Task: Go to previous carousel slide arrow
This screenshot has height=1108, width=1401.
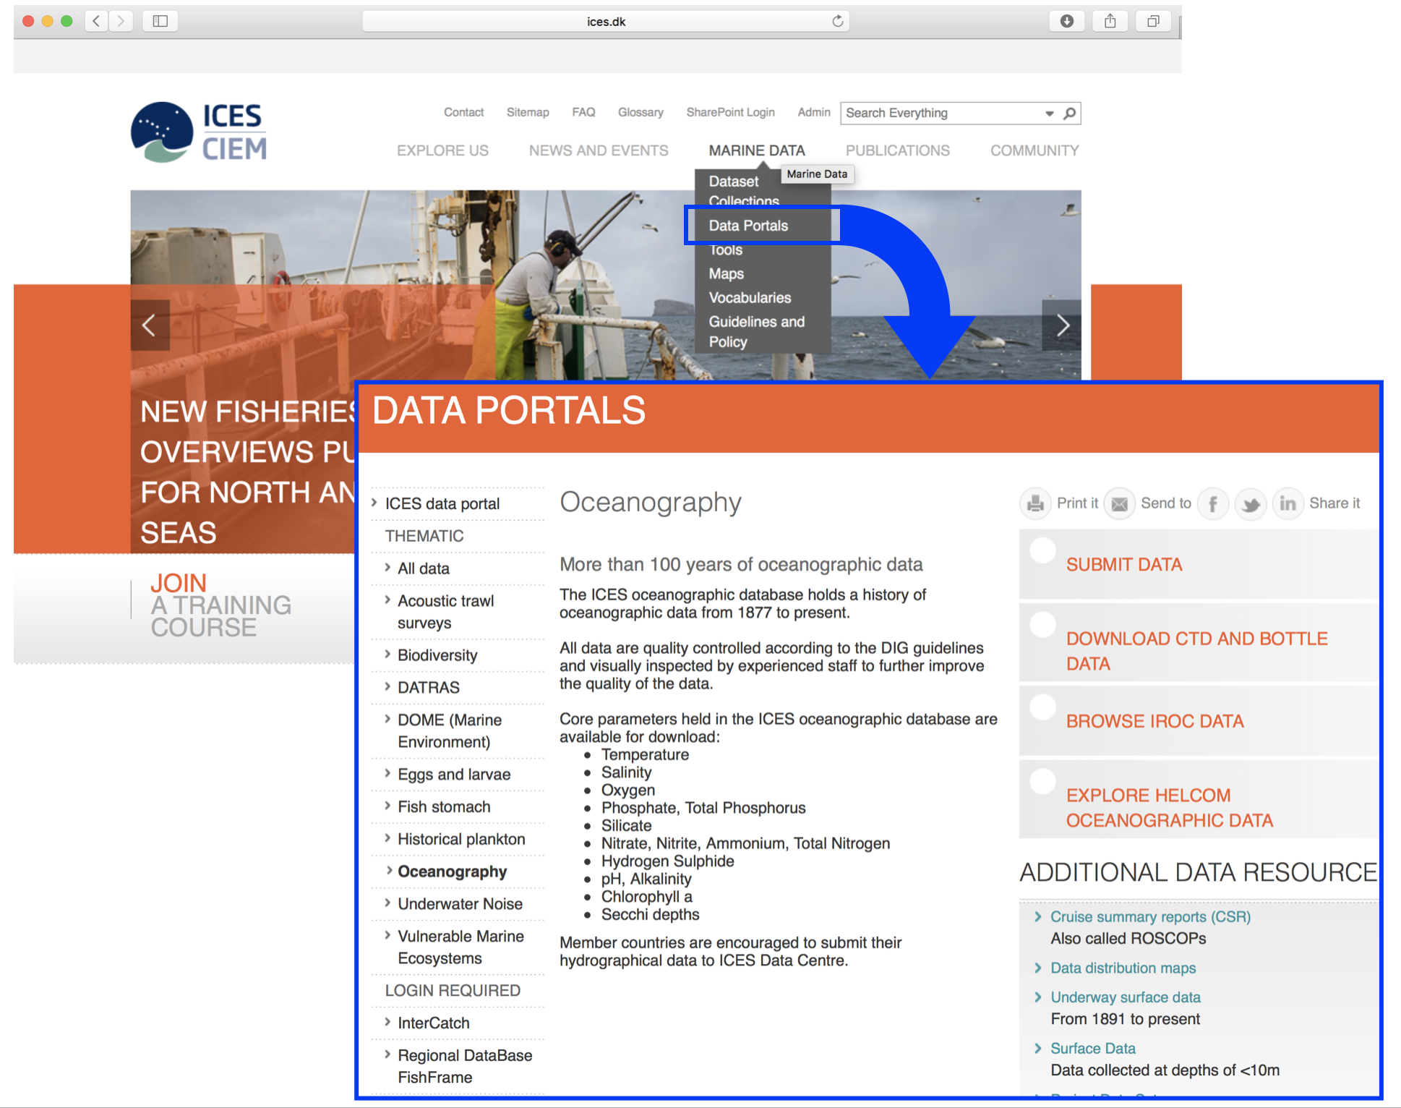Action: click(x=150, y=325)
